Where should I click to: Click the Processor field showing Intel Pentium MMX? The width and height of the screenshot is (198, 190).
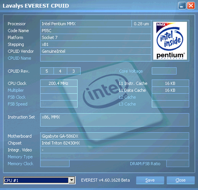86,24
